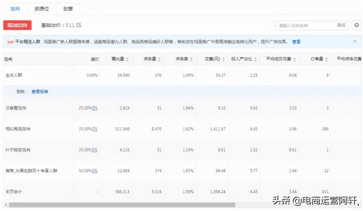Click the 521,949 impressions cell
The width and height of the screenshot is (363, 211).
click(123, 129)
